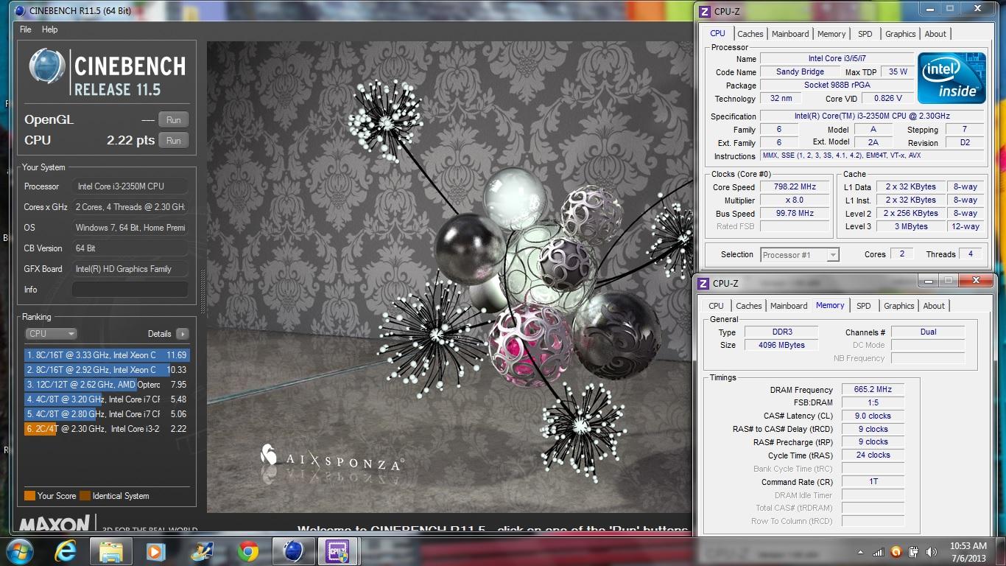Expand ranking Details with arrow button
This screenshot has width=1006, height=566.
[x=182, y=334]
